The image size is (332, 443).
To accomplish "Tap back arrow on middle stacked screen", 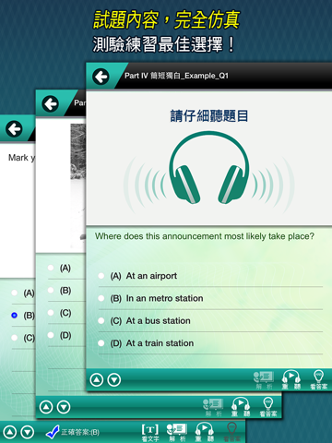I will pos(51,103).
